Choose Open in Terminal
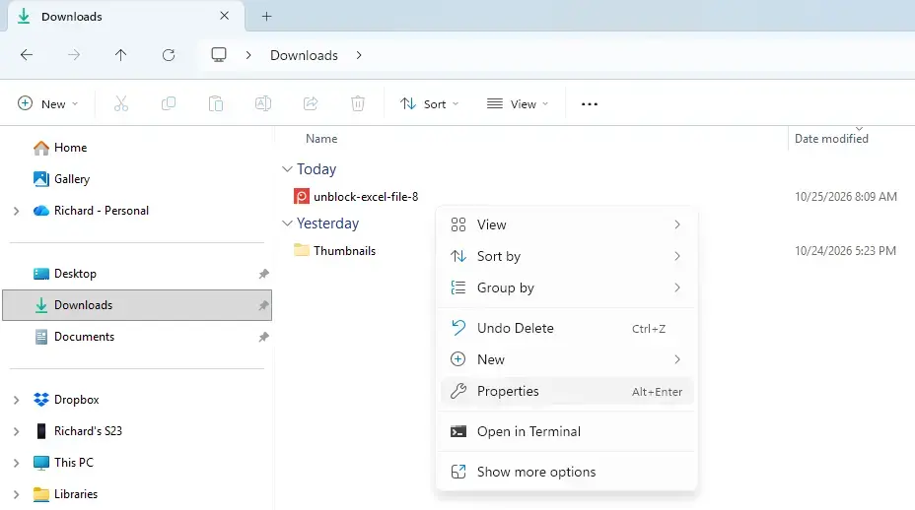 [x=566, y=431]
